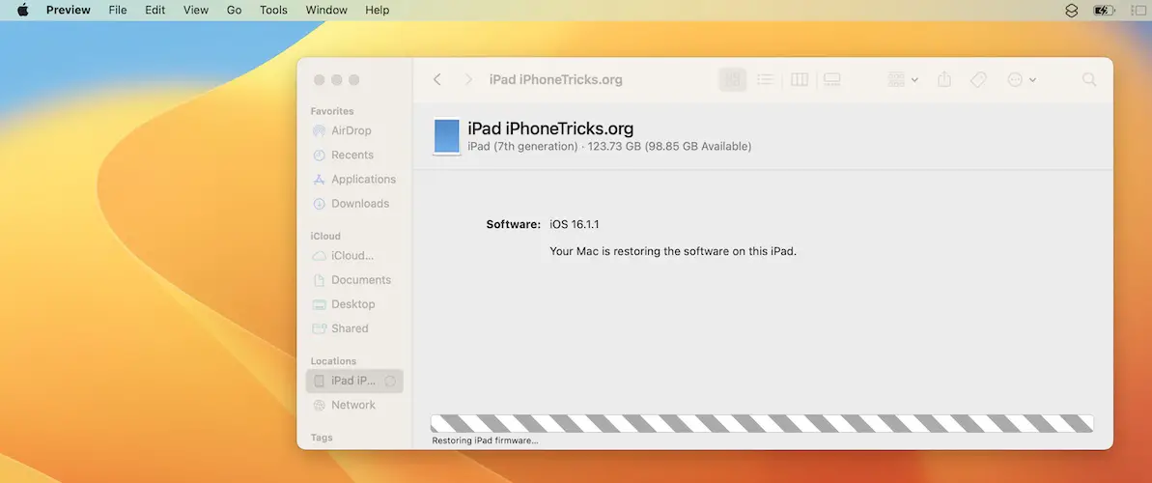
Task: Click Network in the sidebar
Action: click(x=352, y=405)
